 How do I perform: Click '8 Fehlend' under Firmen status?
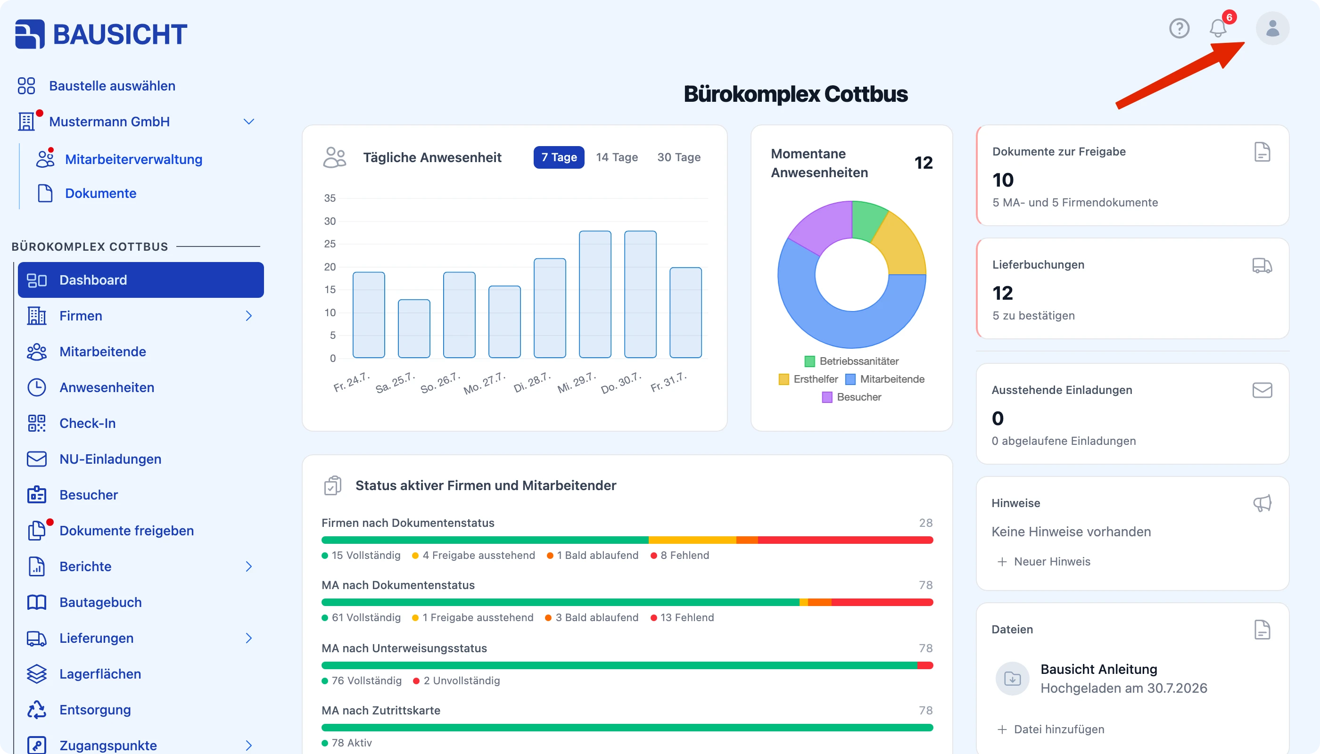coord(679,555)
